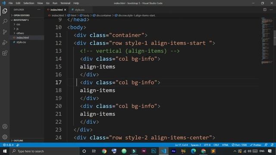Viewport: 276px width, 155px height.
Task: Click Ln 17, Col 4 status item
Action: [x=181, y=145]
